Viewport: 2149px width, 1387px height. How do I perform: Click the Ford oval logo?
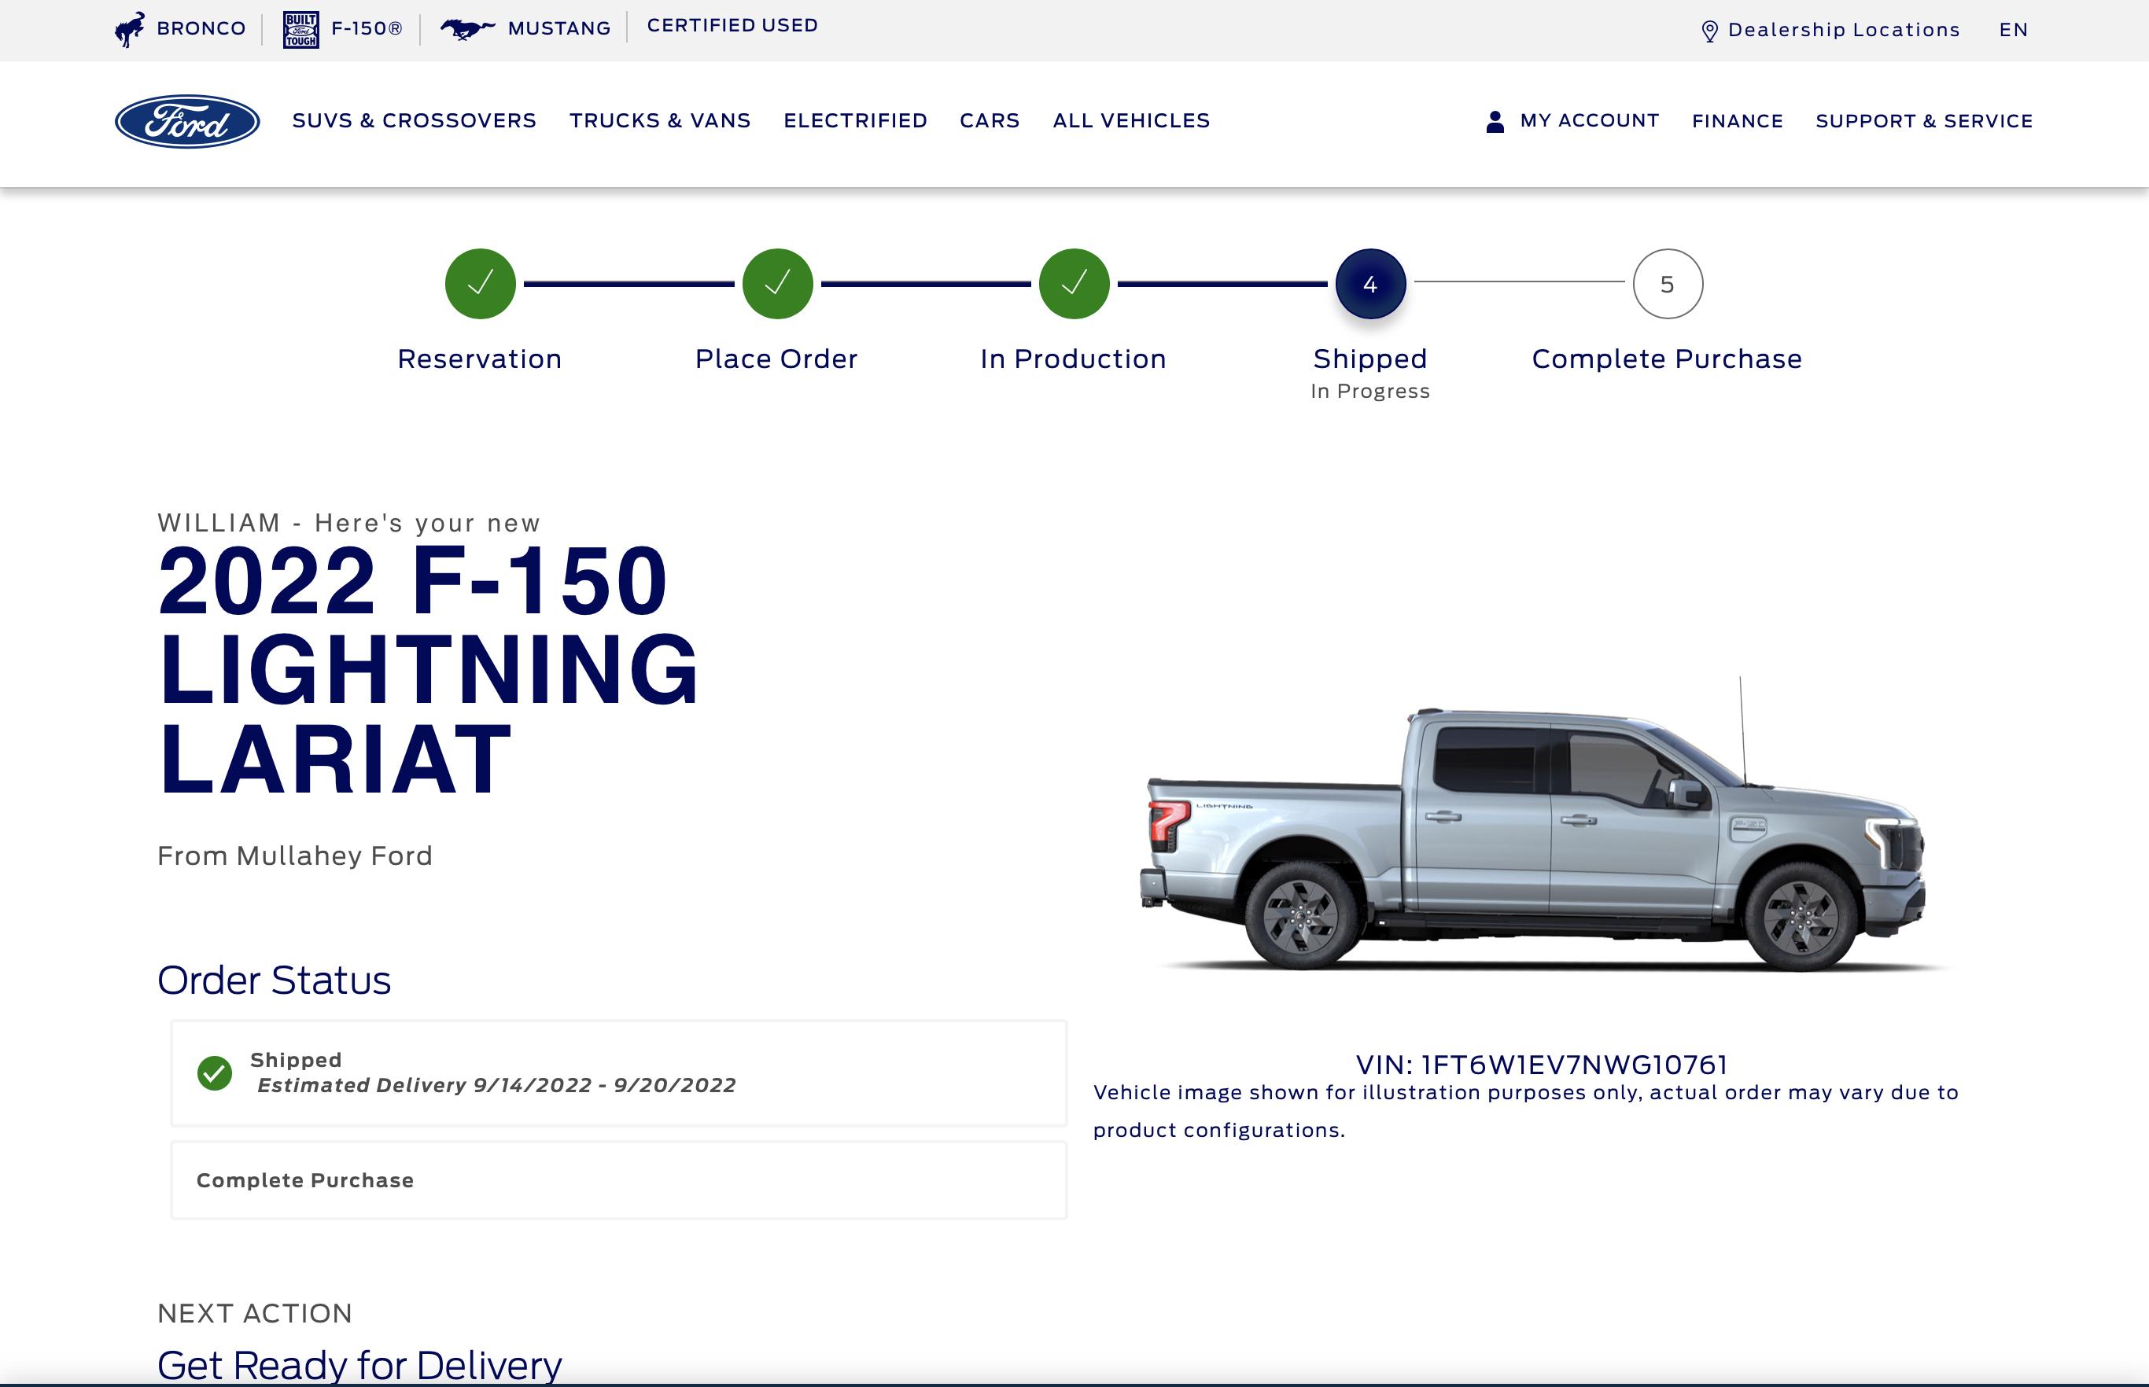click(187, 120)
